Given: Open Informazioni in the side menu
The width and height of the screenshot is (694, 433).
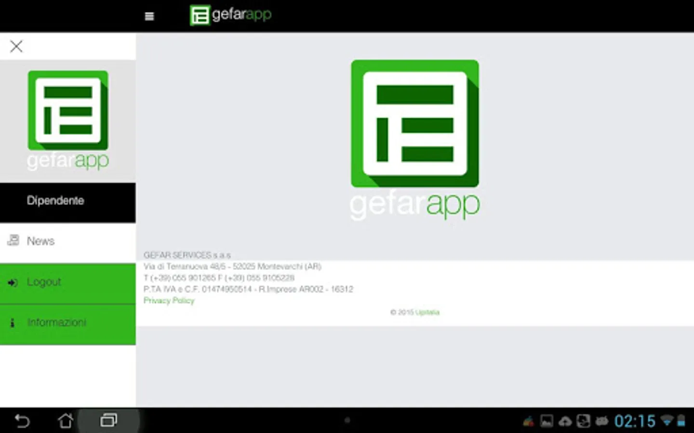Looking at the screenshot, I should (67, 325).
